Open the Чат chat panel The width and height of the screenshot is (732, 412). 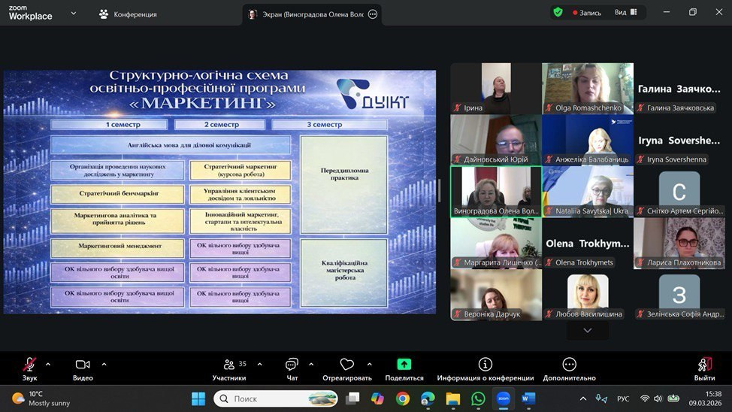tap(292, 365)
